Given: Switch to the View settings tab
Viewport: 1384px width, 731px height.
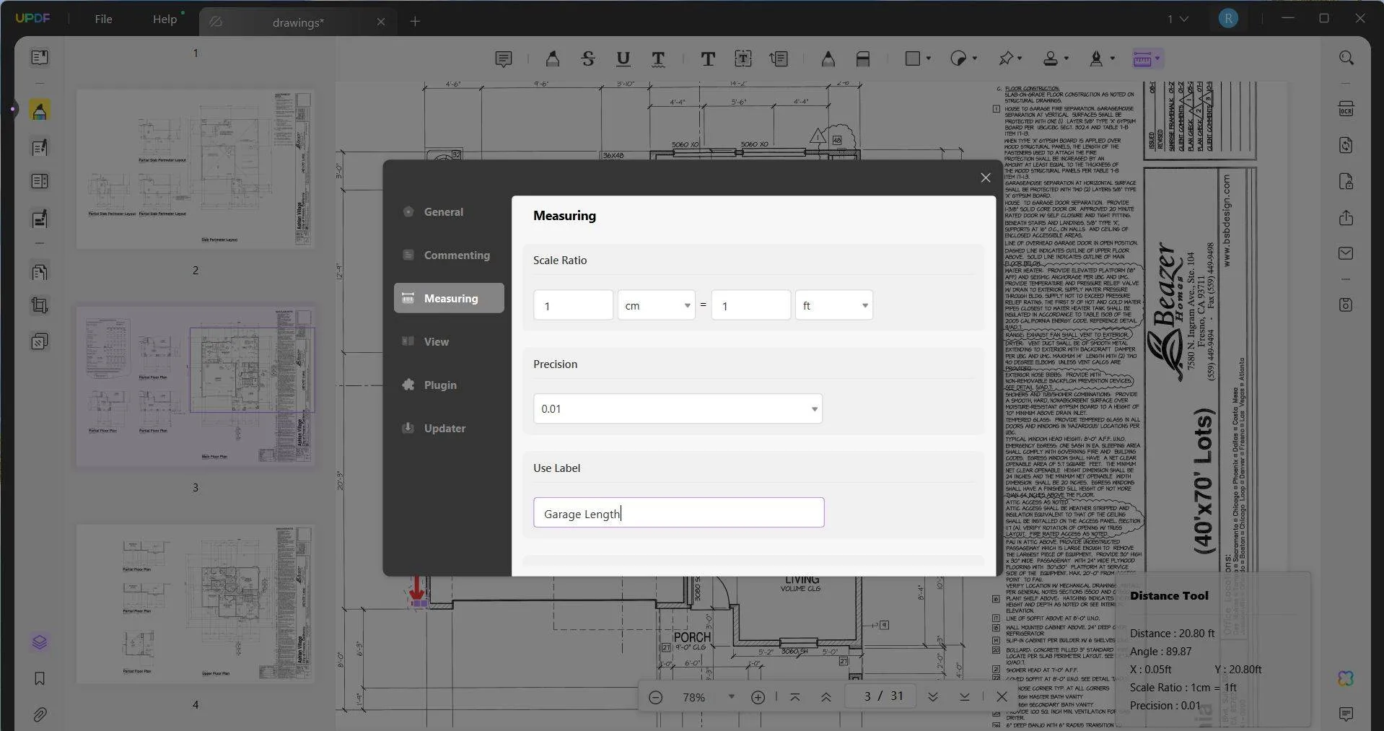Looking at the screenshot, I should 449,341.
